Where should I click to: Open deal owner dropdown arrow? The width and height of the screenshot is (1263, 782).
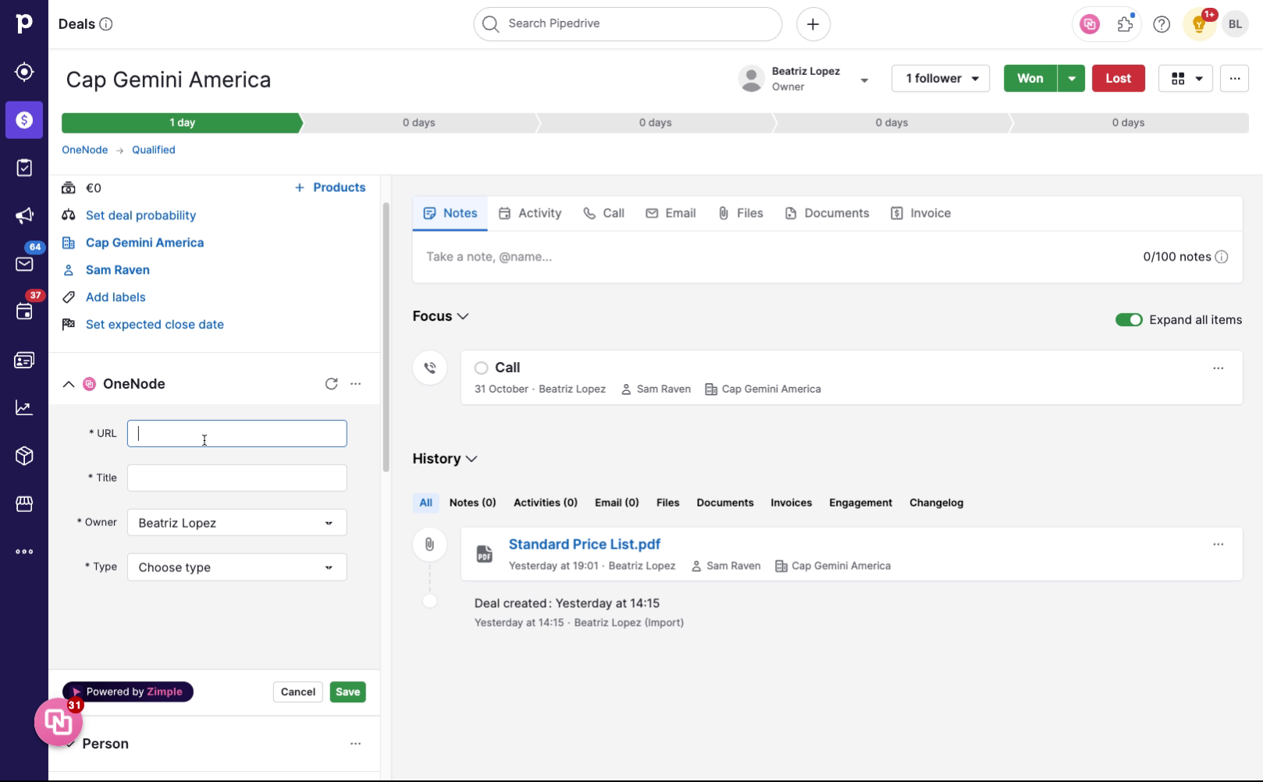864,80
